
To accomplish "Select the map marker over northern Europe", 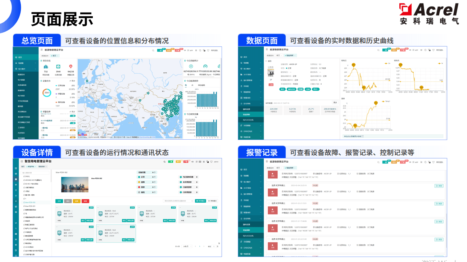I will tap(88, 81).
